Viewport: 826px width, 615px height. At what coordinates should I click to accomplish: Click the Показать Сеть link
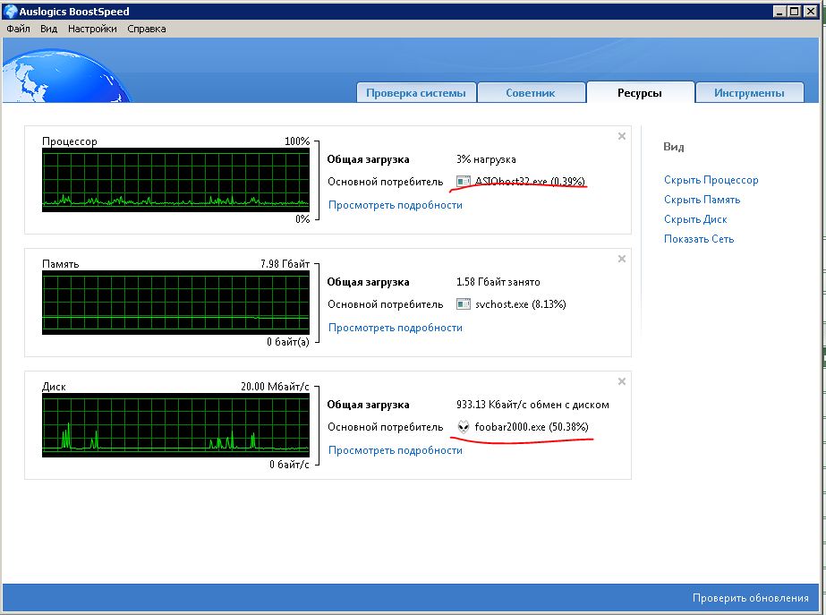click(699, 239)
